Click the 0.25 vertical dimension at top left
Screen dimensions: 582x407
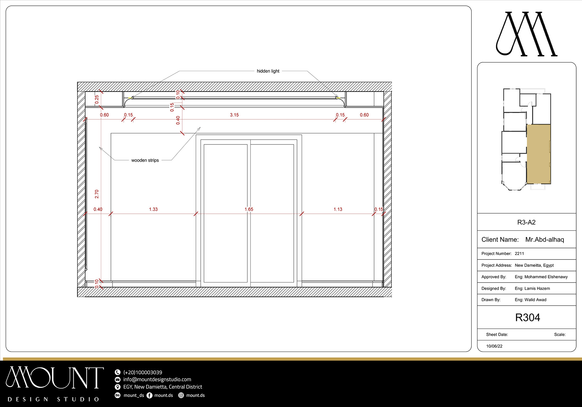(x=97, y=99)
